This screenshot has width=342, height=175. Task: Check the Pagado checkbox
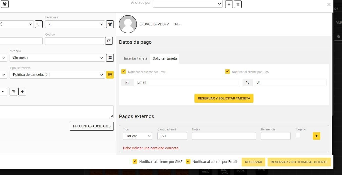pos(298,135)
